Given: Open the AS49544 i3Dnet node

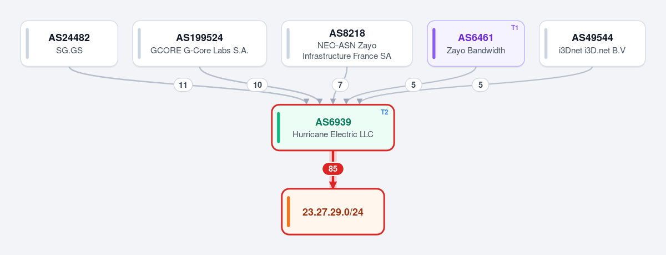Looking at the screenshot, I should (x=592, y=43).
